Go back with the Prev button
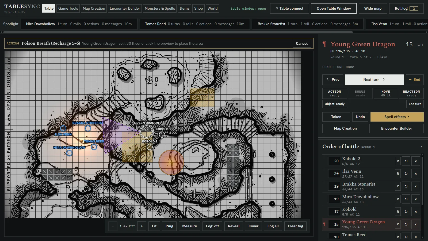The image size is (428, 241). point(333,80)
